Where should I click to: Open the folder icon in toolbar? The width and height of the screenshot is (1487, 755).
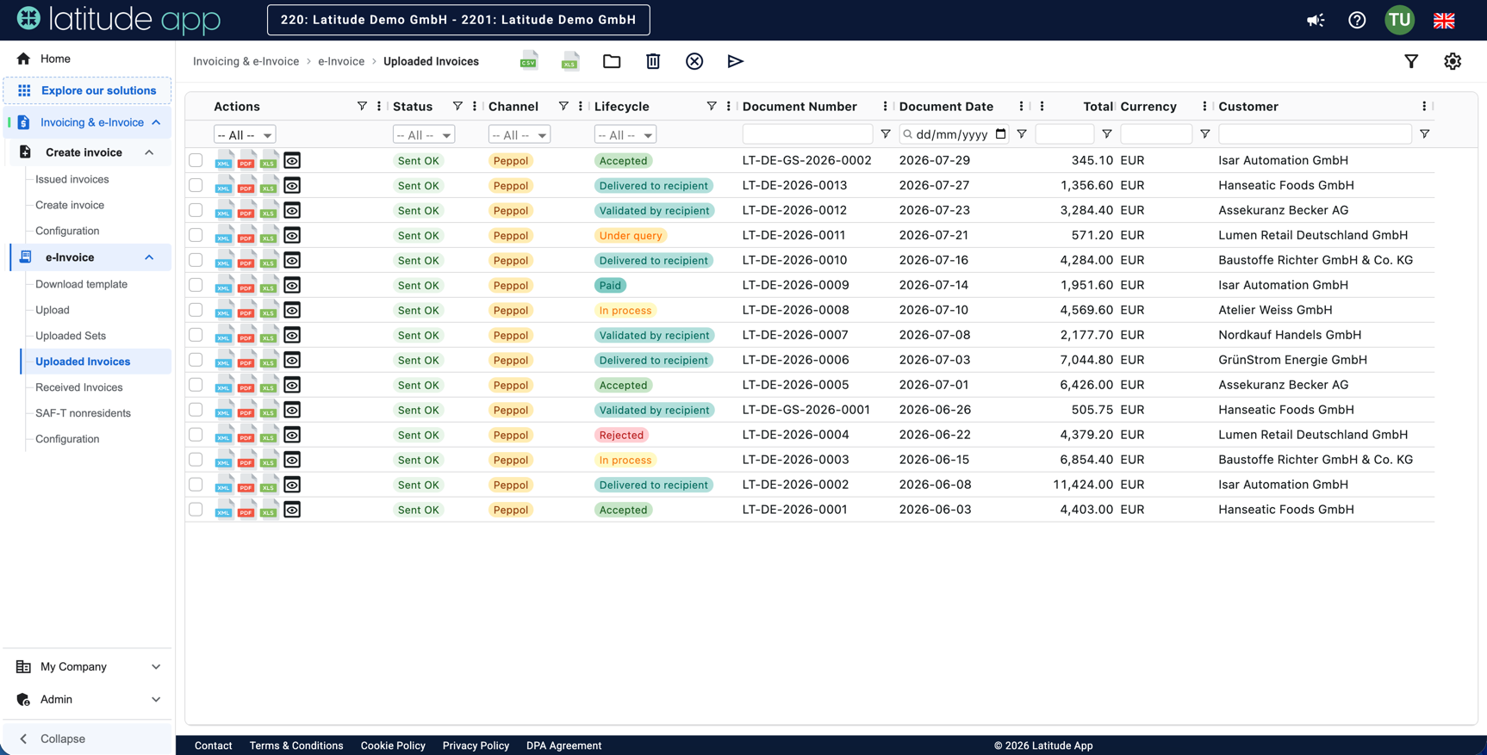click(x=612, y=61)
